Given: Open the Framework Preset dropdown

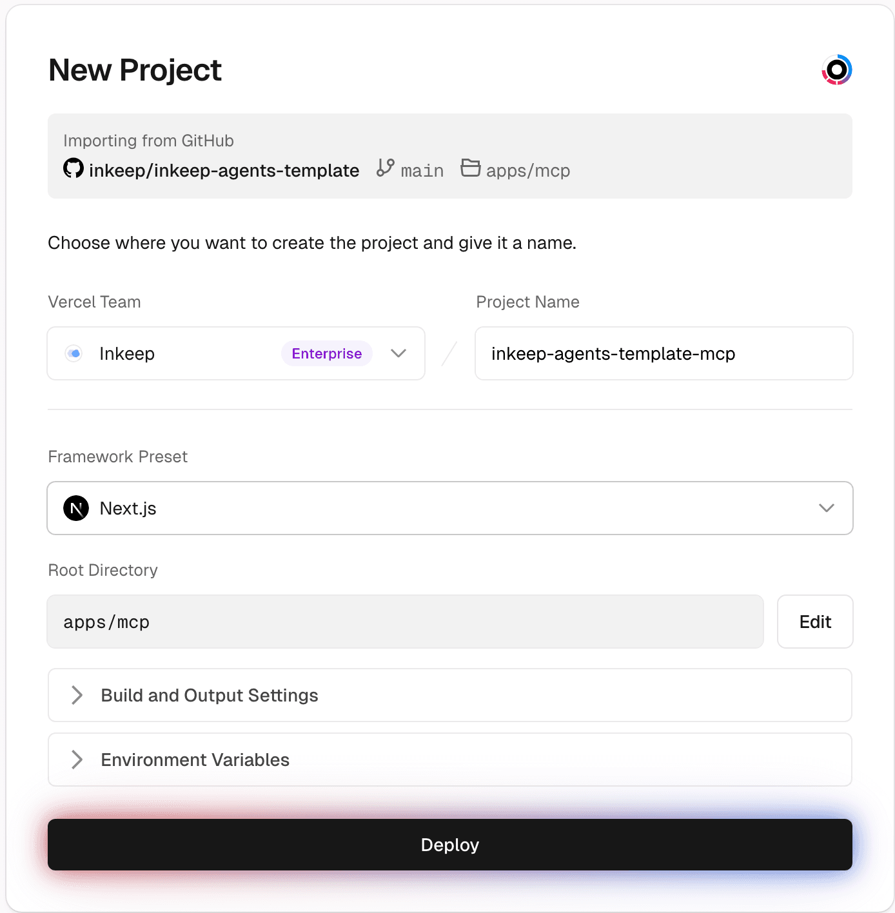Looking at the screenshot, I should [450, 508].
